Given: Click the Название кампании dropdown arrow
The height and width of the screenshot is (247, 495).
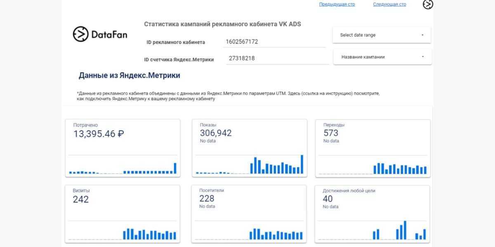Looking at the screenshot, I should (423, 57).
